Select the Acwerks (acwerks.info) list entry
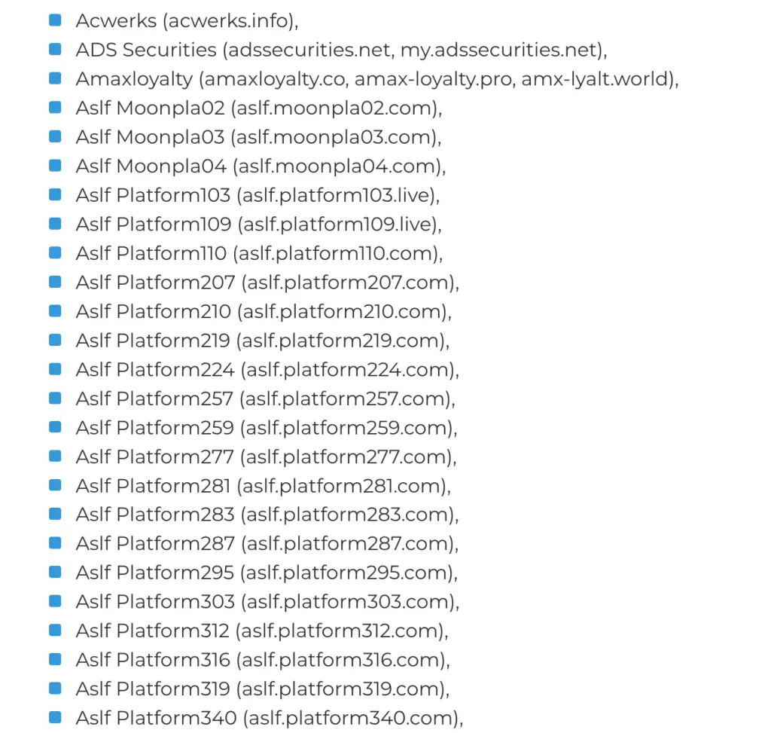The width and height of the screenshot is (771, 733). [x=187, y=20]
